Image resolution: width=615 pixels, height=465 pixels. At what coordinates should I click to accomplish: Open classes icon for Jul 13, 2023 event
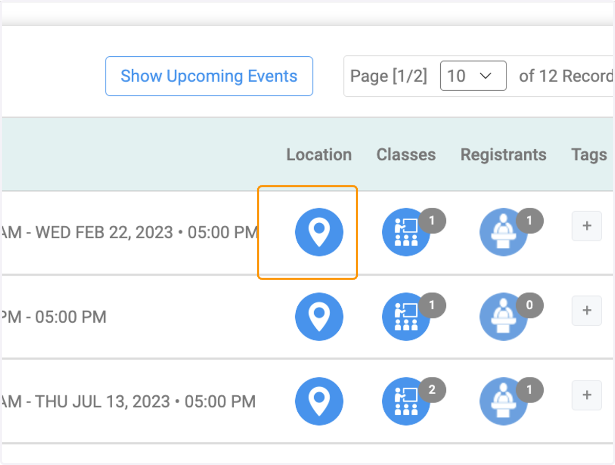pos(406,401)
